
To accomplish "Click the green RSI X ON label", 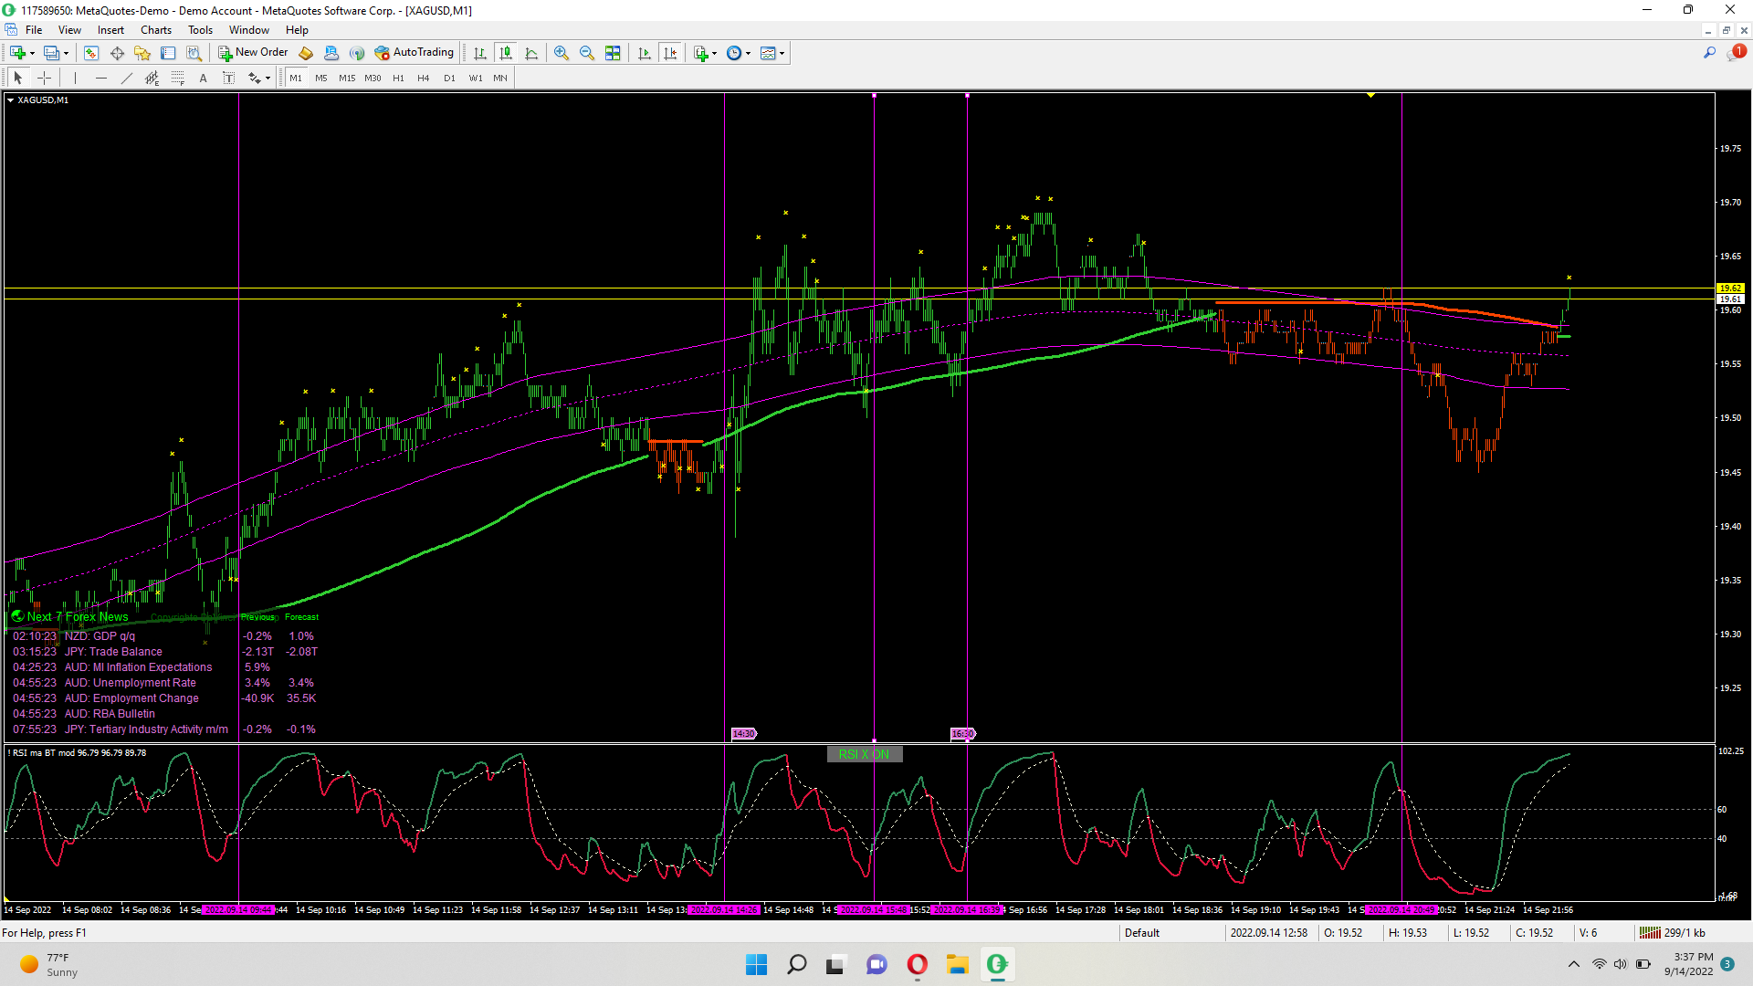I will click(864, 754).
